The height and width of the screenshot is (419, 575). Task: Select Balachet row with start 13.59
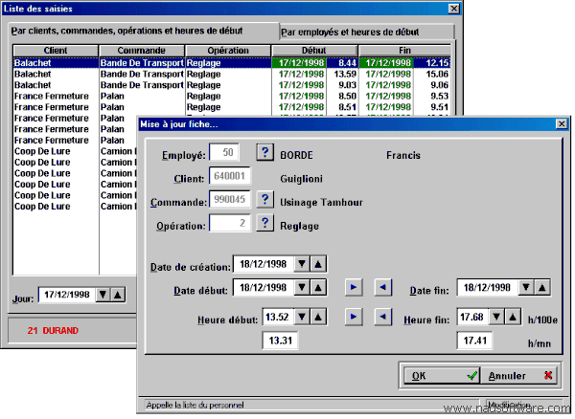pyautogui.click(x=232, y=74)
